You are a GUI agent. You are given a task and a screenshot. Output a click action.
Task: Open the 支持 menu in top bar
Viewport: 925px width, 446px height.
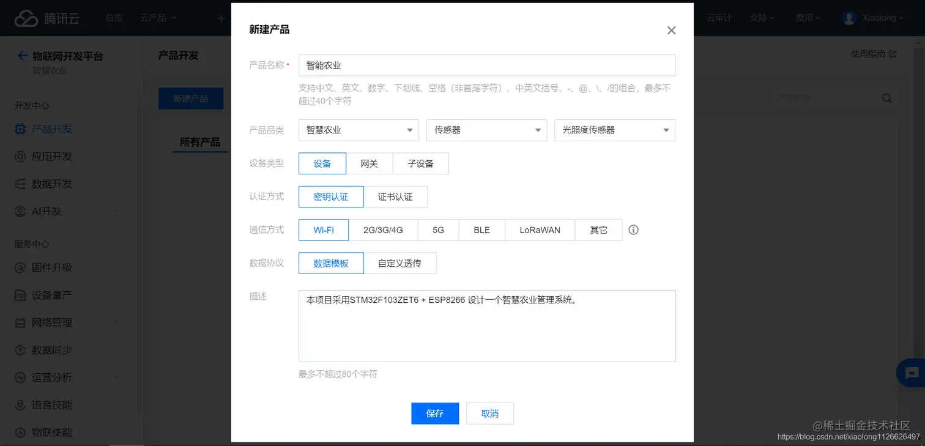(762, 18)
